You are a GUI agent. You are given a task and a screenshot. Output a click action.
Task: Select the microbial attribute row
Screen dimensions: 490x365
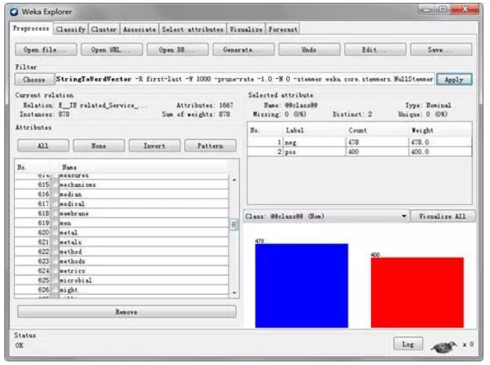(121, 280)
